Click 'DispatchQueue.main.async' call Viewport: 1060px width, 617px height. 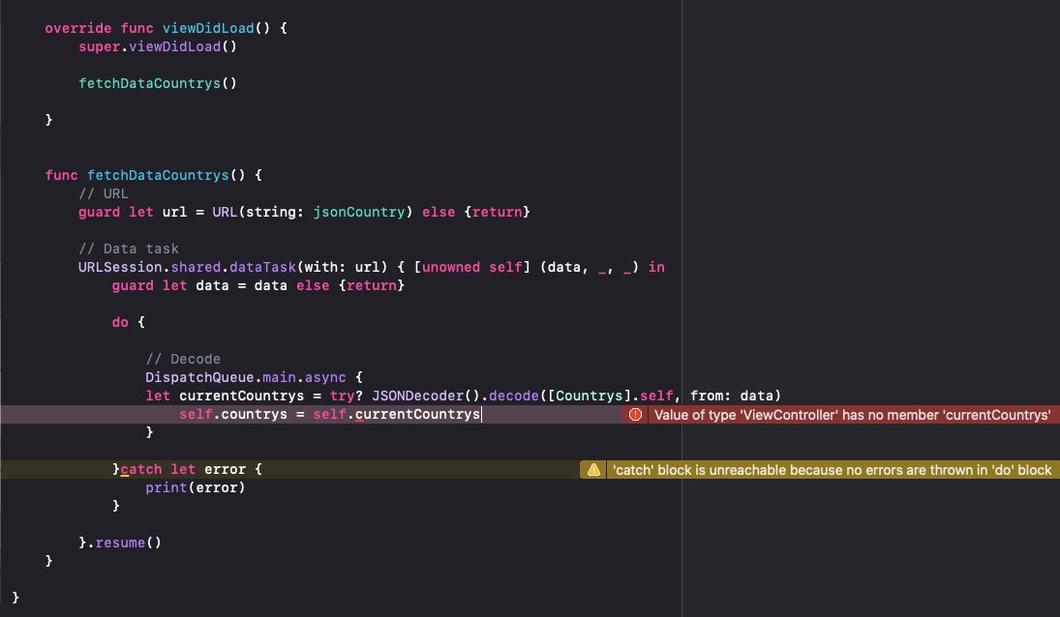[x=245, y=377]
